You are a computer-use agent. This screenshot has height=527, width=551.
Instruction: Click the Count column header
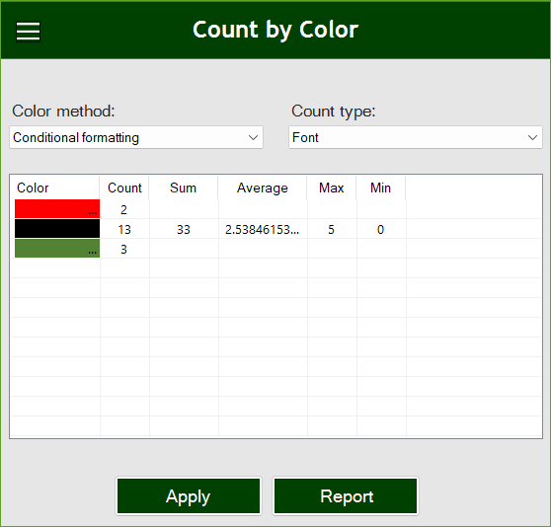pos(124,188)
